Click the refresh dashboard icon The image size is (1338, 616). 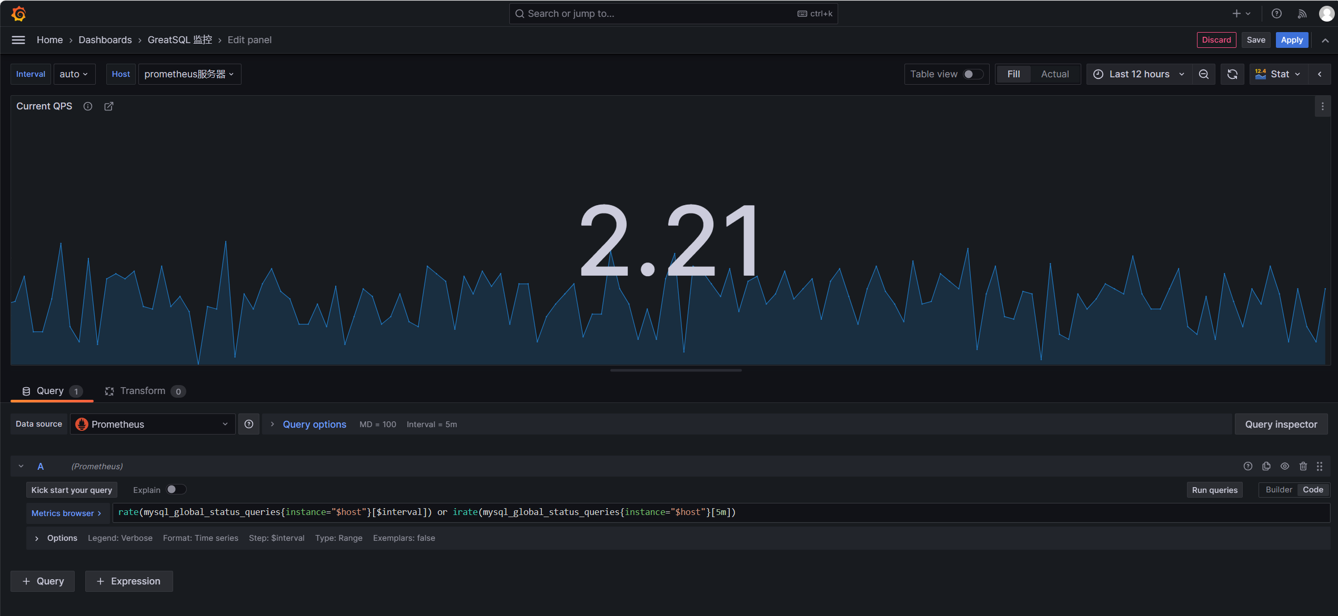point(1232,74)
